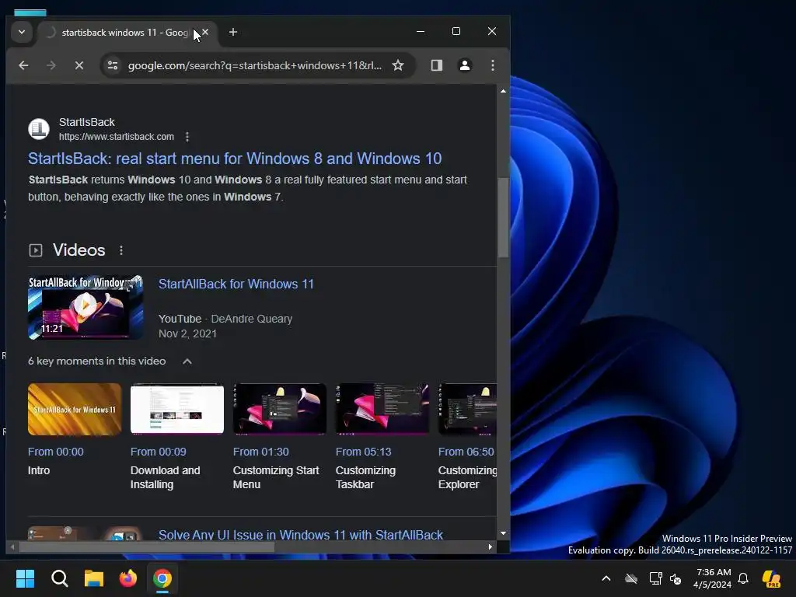Play the StartAllBack for Windows 11 thumbnail

(86, 307)
